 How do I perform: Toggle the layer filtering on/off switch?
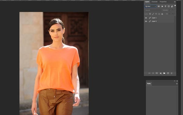coord(175,5)
